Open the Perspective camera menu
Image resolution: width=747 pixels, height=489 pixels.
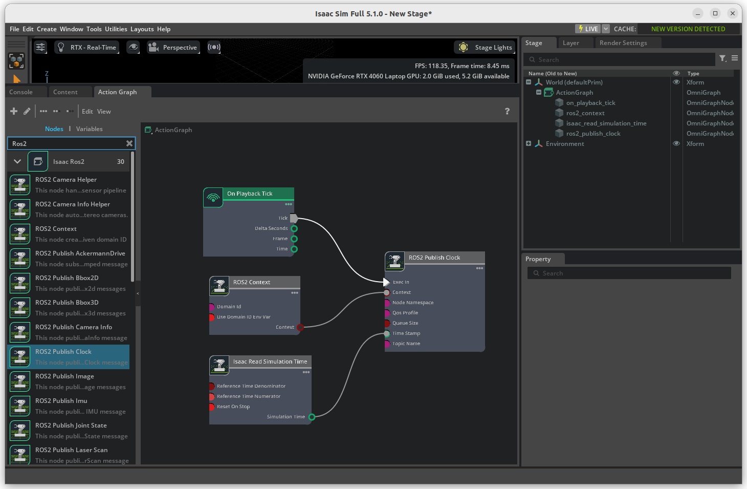click(173, 48)
